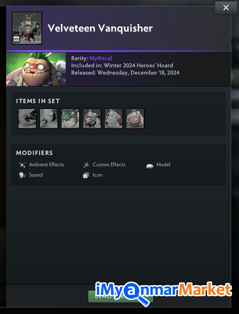Click the iMyanmarMarket magnifier logo
The width and height of the screenshot is (239, 314).
click(164, 292)
